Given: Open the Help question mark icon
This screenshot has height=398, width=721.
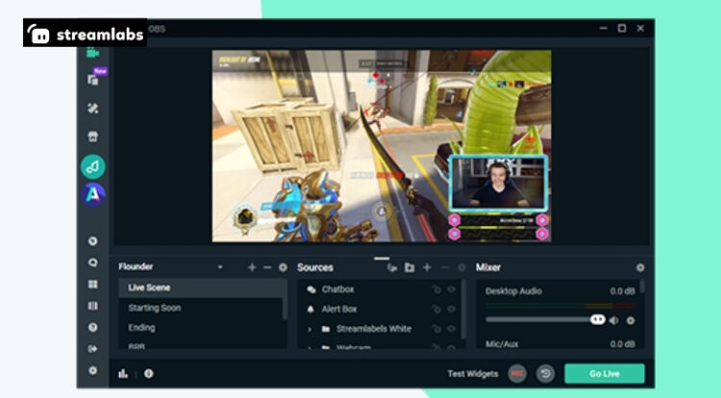Looking at the screenshot, I should tap(93, 327).
